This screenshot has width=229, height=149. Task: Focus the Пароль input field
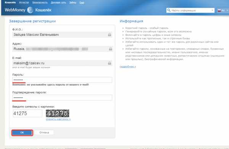tap(62, 80)
